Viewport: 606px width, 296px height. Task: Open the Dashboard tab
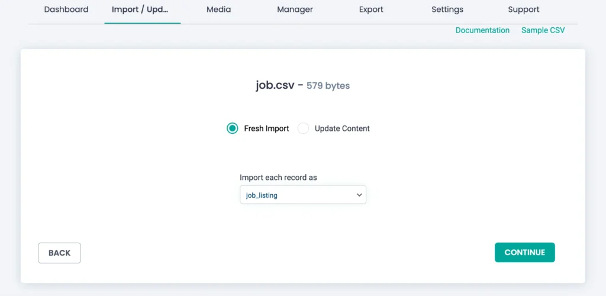click(66, 9)
